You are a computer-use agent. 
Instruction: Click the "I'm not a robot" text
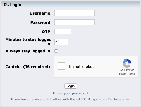(x=81, y=66)
